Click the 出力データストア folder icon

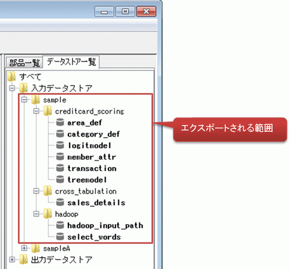[x=23, y=259]
